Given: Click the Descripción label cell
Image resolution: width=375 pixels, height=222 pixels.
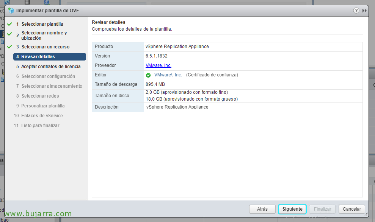Looking at the screenshot, I should (118, 107).
